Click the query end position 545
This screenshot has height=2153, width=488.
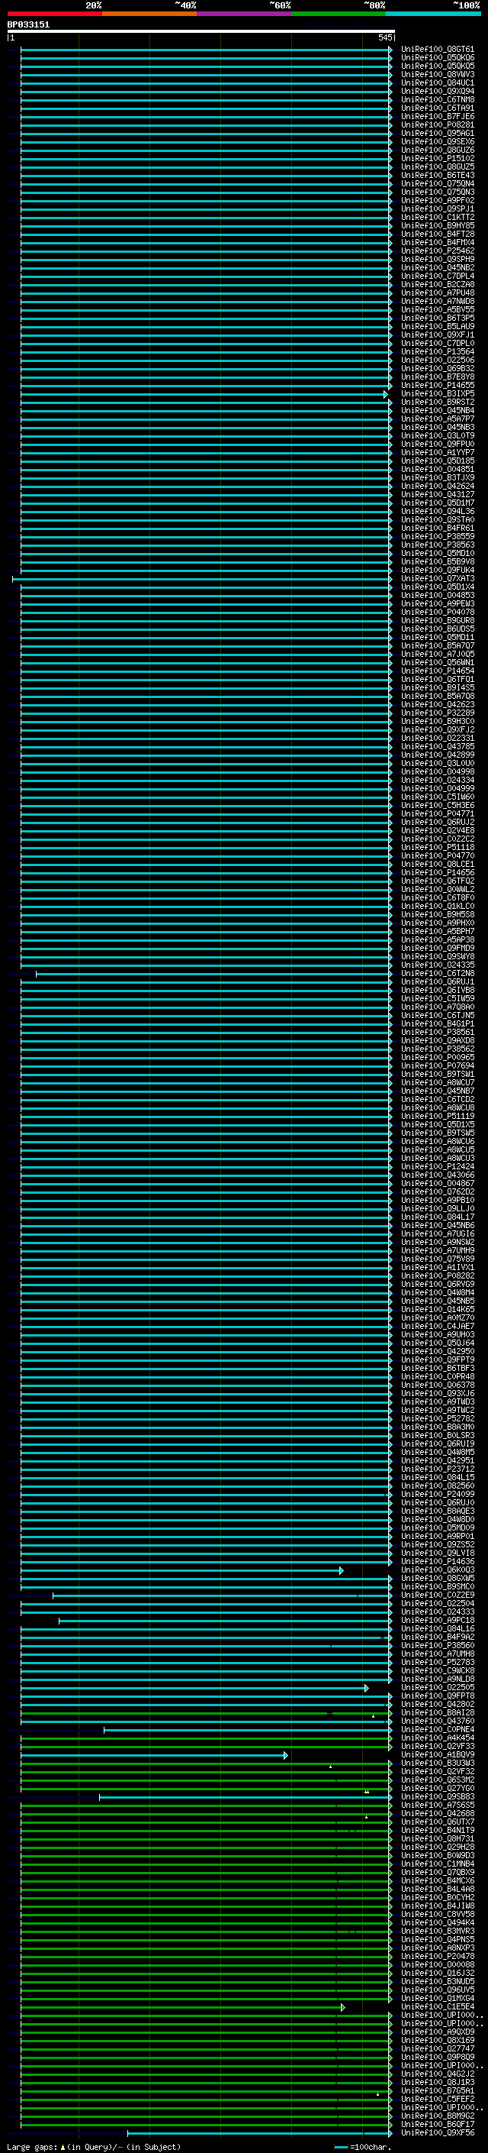pyautogui.click(x=385, y=37)
